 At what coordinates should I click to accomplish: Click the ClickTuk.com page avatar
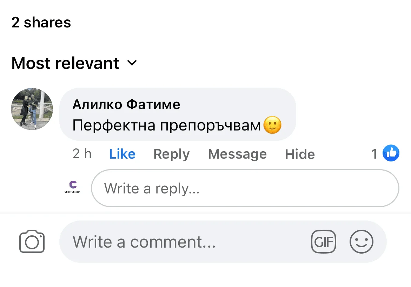tap(73, 186)
